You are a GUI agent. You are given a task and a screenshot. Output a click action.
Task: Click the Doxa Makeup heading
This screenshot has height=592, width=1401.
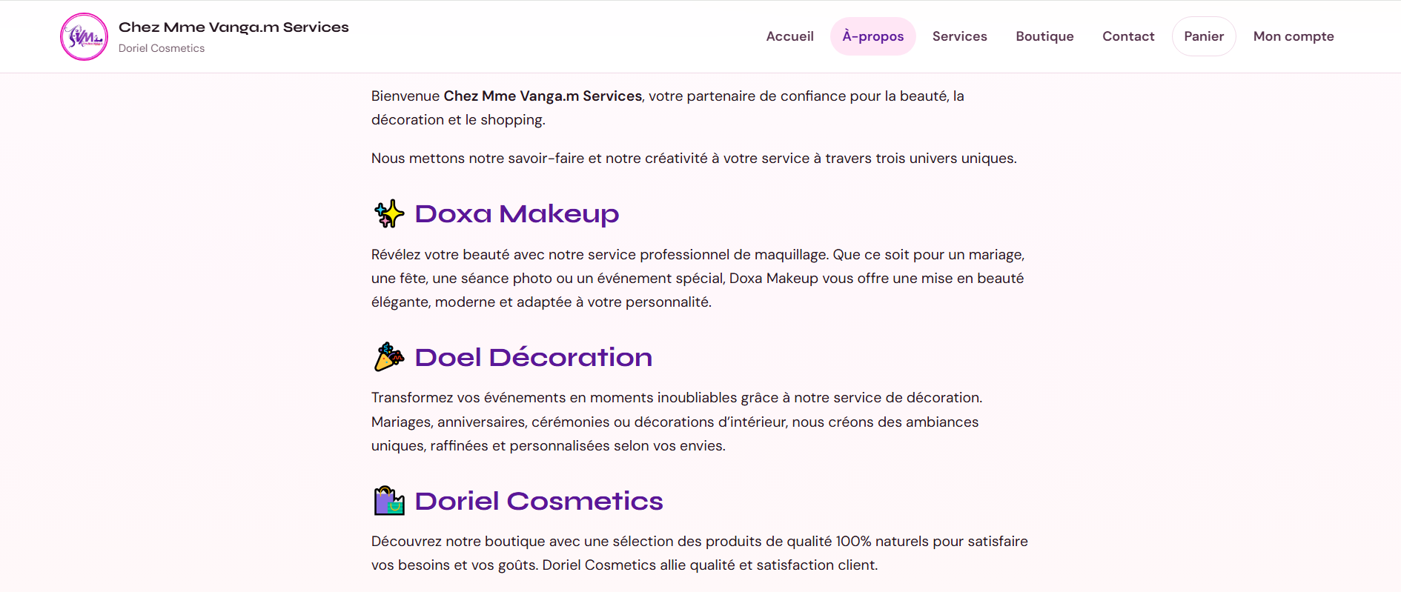517,213
